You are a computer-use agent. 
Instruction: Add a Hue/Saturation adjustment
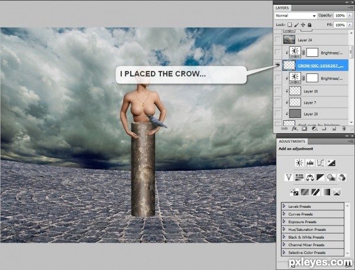299,177
